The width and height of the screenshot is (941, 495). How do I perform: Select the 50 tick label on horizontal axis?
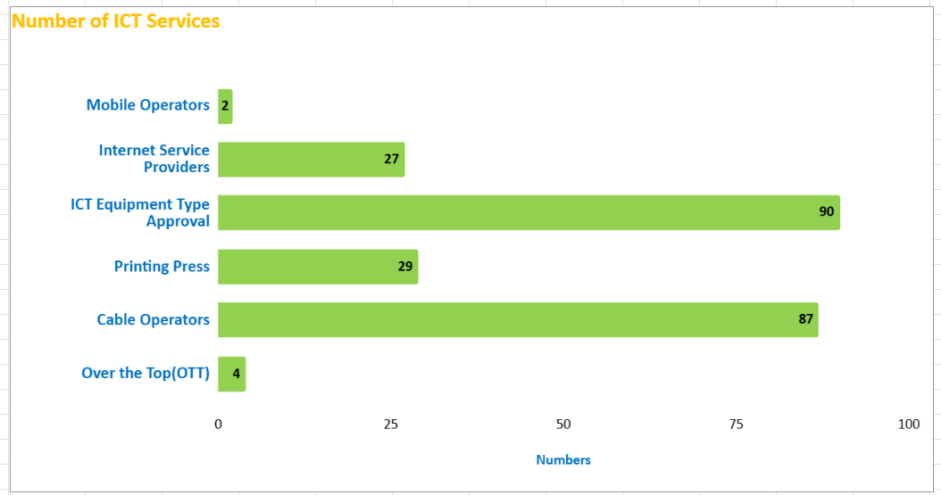(563, 425)
